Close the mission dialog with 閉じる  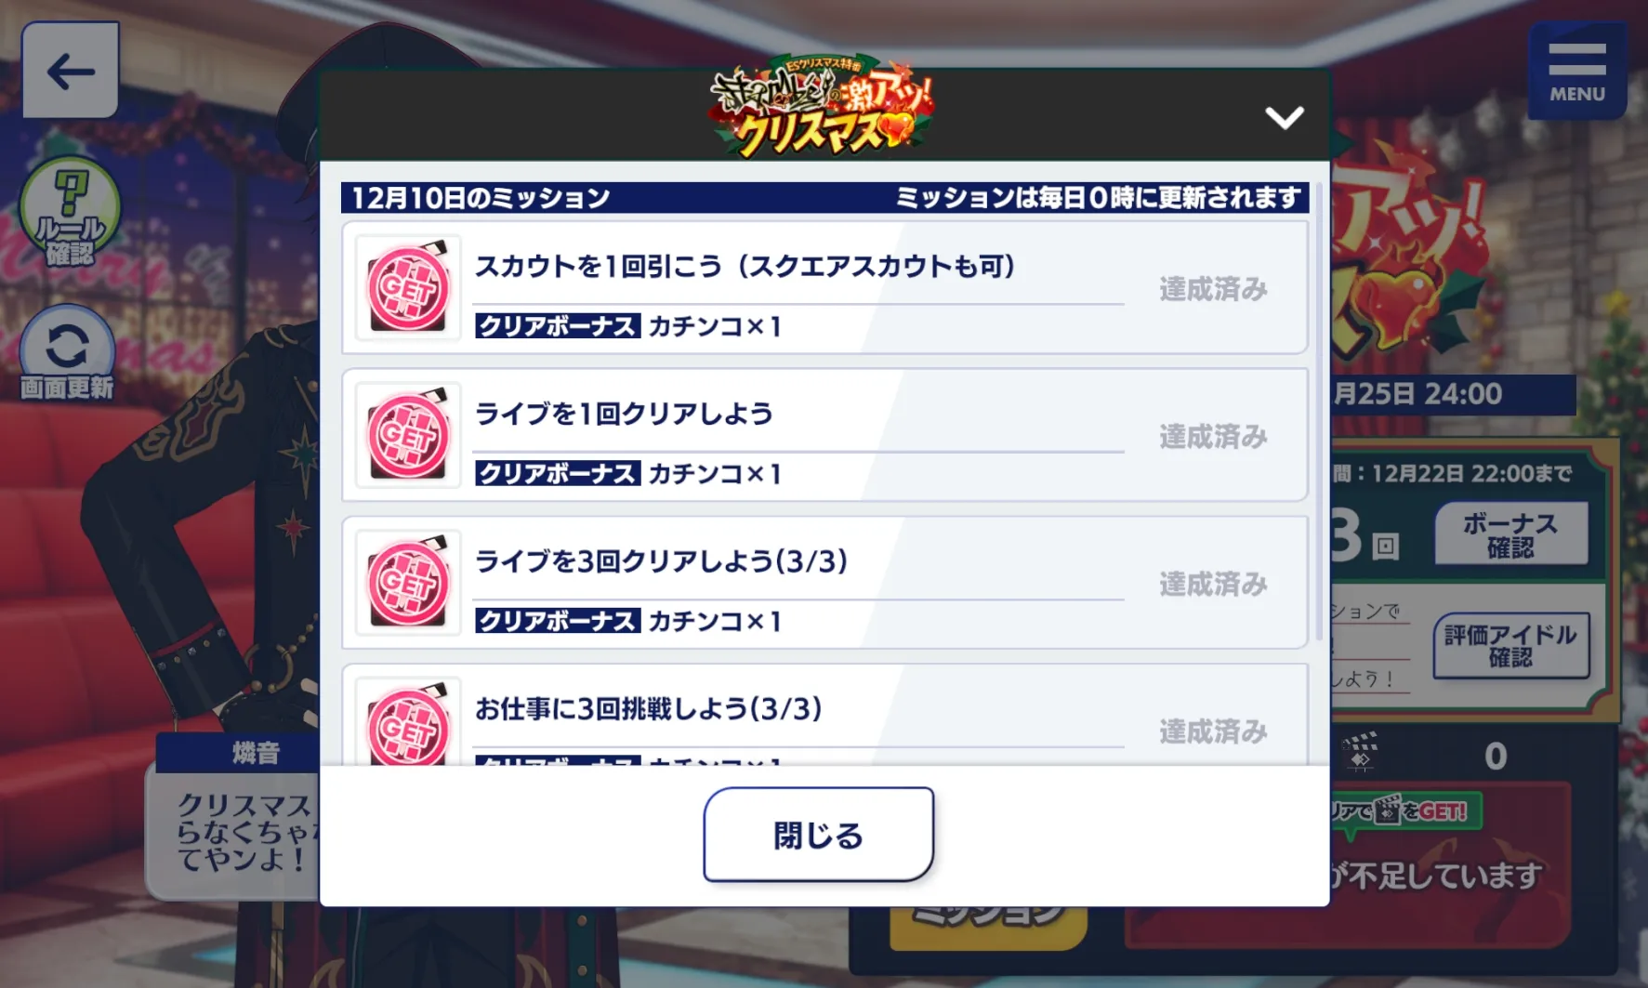point(818,835)
